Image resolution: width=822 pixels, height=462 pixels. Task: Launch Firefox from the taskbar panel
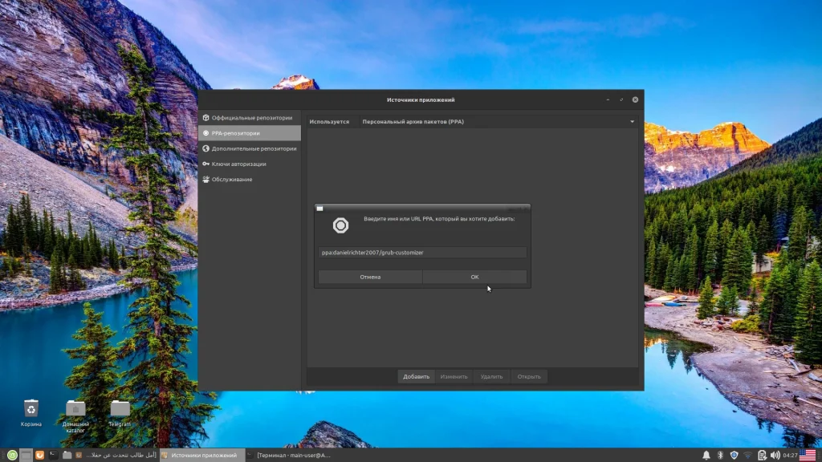pyautogui.click(x=39, y=456)
